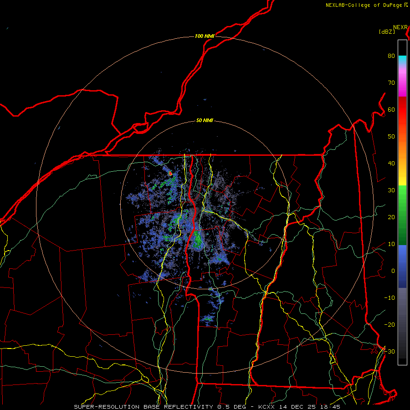Screen dimensions: 410x410
Task: Click the -10 value on the color scale
Action: click(x=389, y=297)
